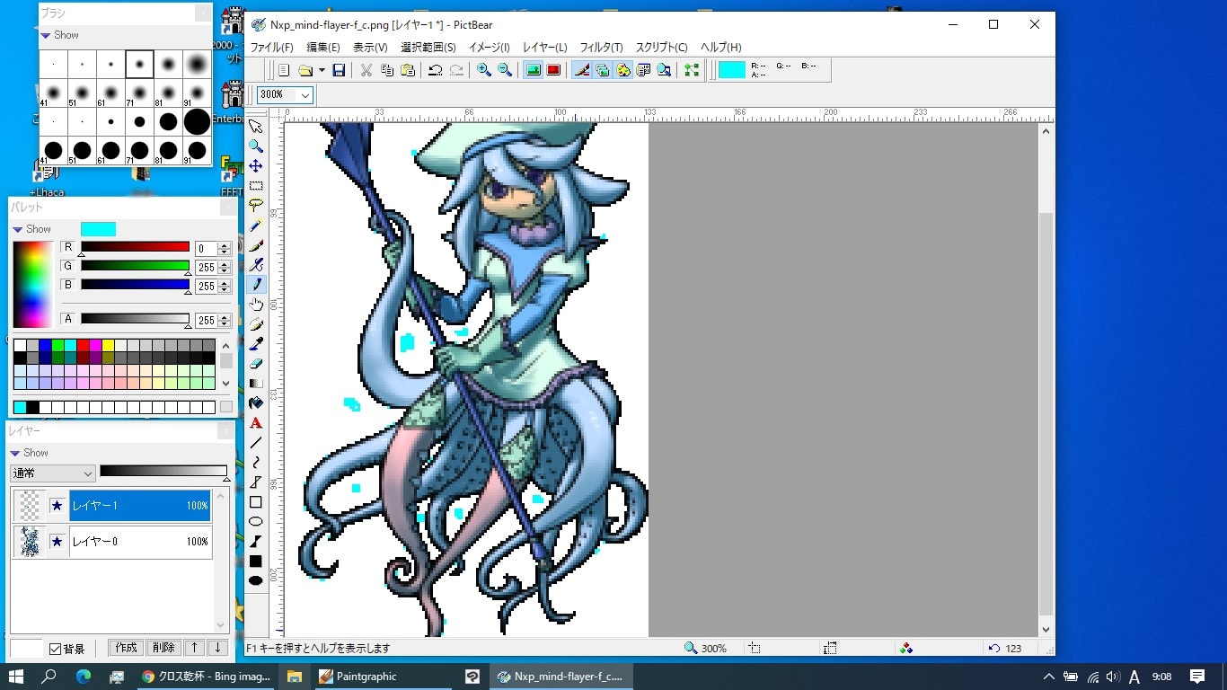Zoom in with the plus magnifier icon
The height and width of the screenshot is (690, 1227).
pos(484,70)
